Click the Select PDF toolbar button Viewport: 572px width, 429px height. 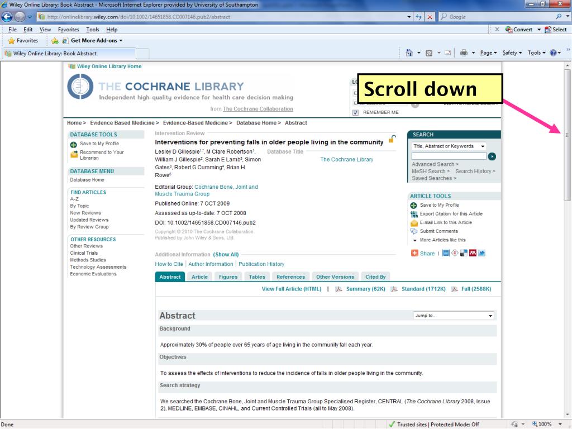point(556,30)
